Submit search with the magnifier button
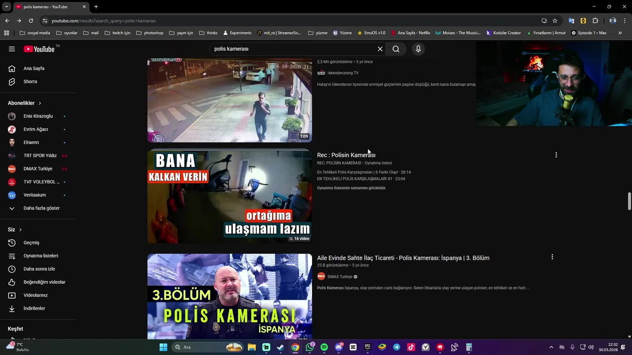632x355 pixels. (396, 49)
